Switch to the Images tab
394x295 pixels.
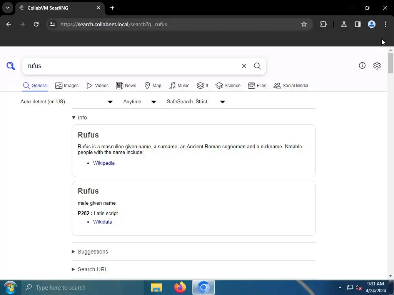(67, 86)
